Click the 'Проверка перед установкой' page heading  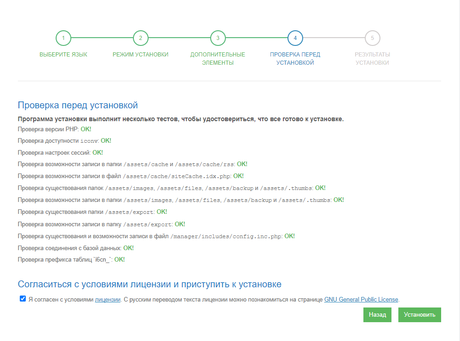[78, 106]
